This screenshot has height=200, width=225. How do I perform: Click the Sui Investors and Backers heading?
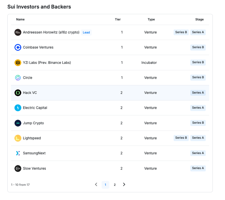(39, 7)
